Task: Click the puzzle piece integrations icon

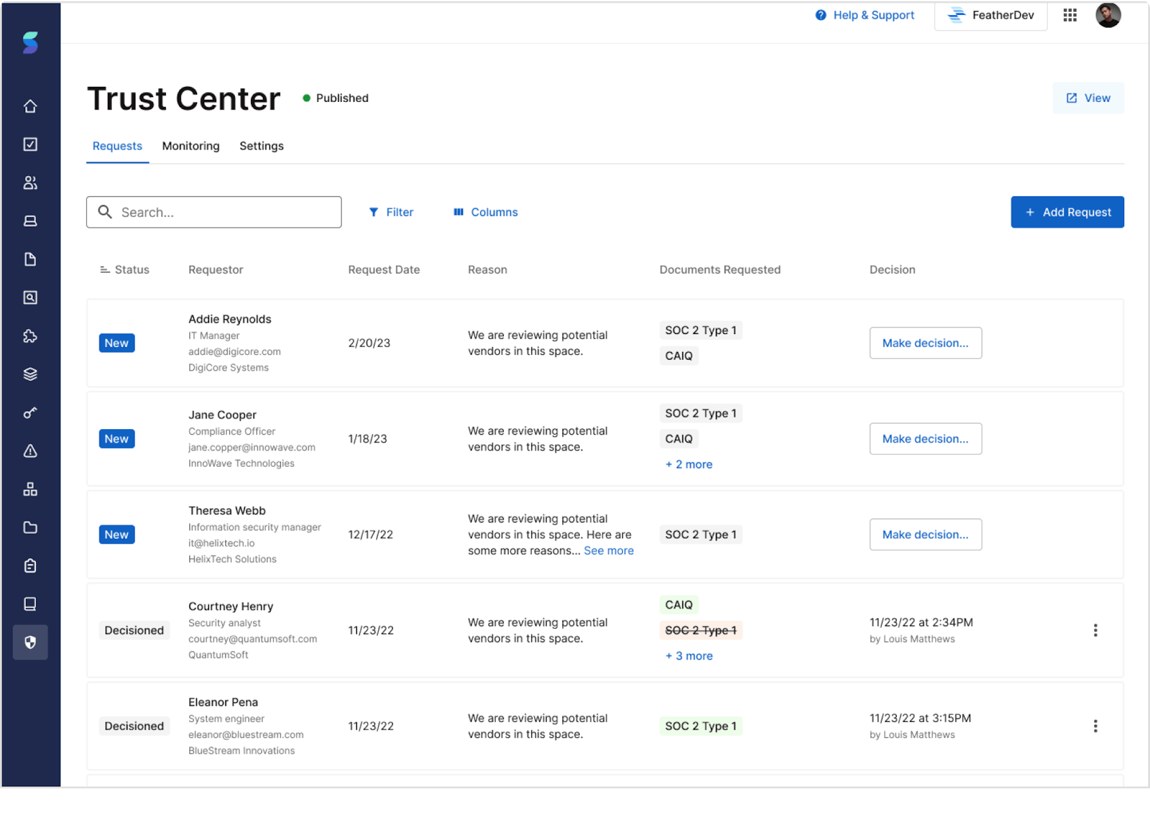Action: click(30, 336)
